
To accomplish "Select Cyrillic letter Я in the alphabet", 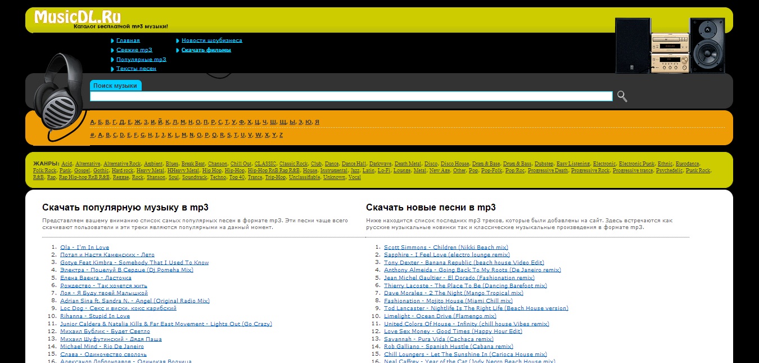I will tap(317, 122).
